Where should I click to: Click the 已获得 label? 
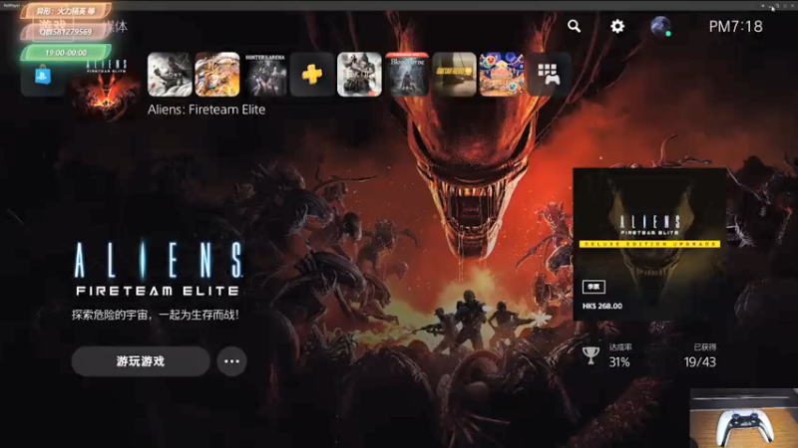[x=705, y=346]
